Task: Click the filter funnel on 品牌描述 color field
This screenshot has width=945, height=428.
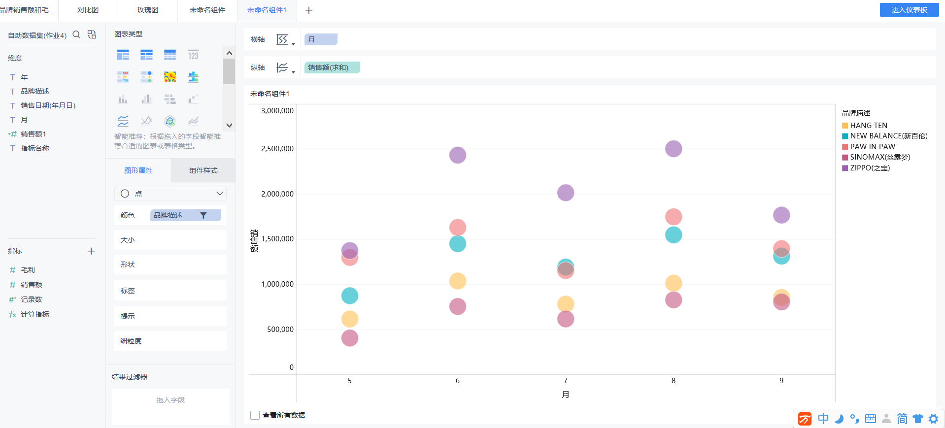Action: [x=203, y=216]
